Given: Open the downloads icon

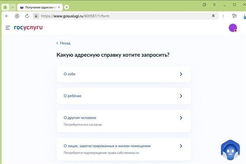Looking at the screenshot, I should pos(245,17).
